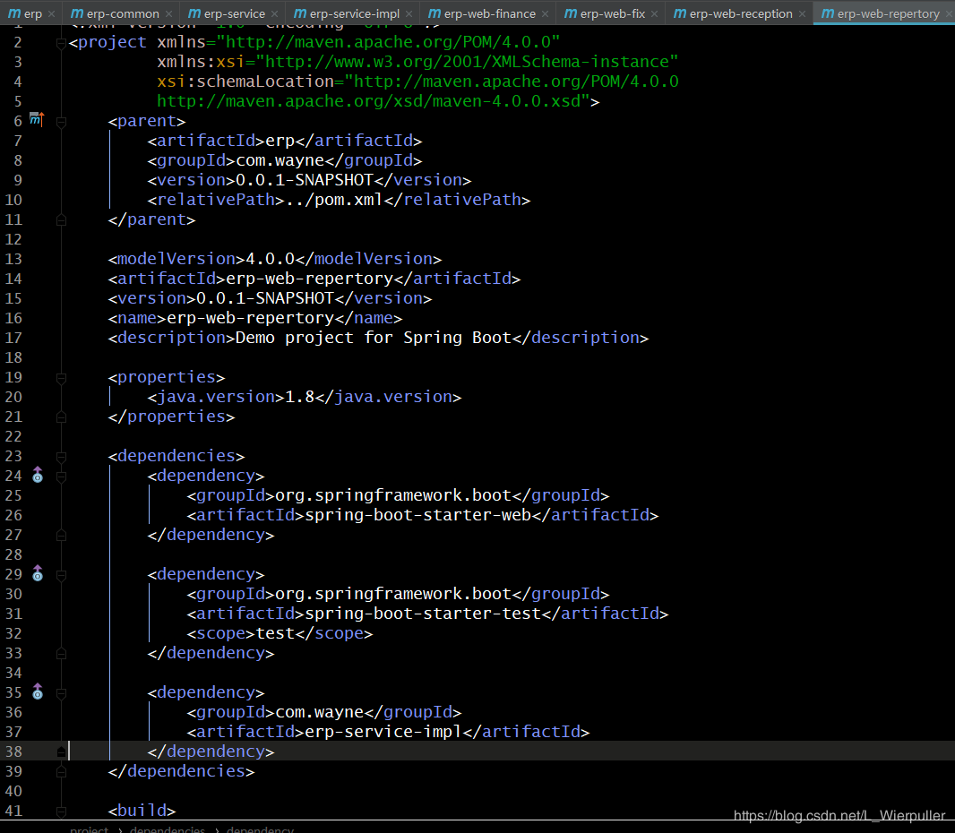This screenshot has height=833, width=955.
Task: Click line number 40 in the gutter
Action: [13, 791]
